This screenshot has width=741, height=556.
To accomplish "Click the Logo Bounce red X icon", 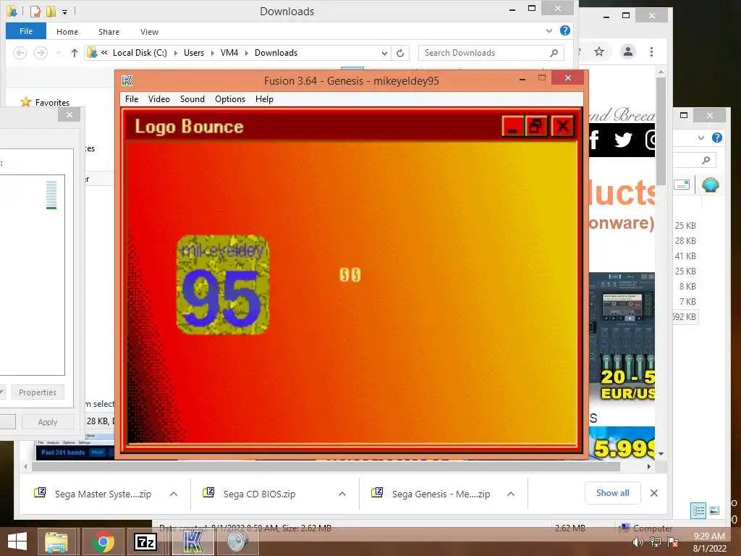I will (562, 126).
